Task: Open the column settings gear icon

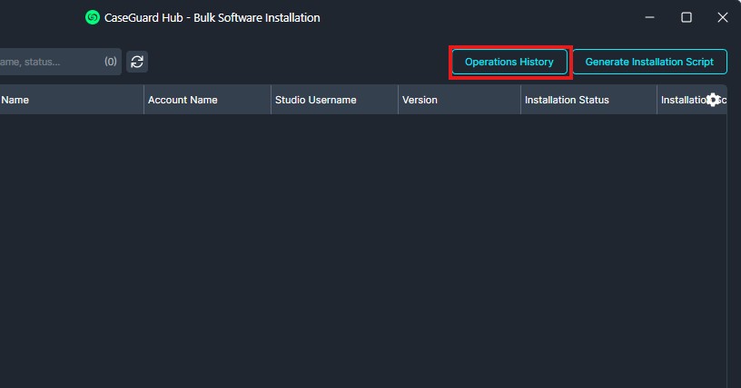Action: click(713, 100)
